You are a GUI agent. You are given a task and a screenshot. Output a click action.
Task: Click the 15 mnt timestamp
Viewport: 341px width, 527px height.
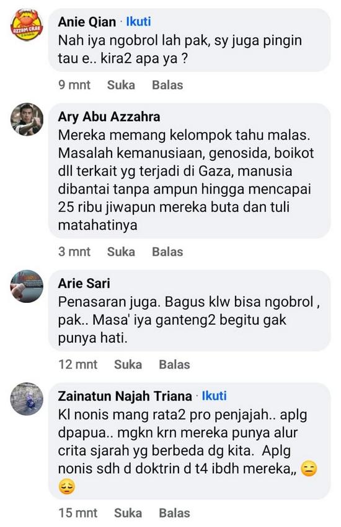(x=78, y=513)
